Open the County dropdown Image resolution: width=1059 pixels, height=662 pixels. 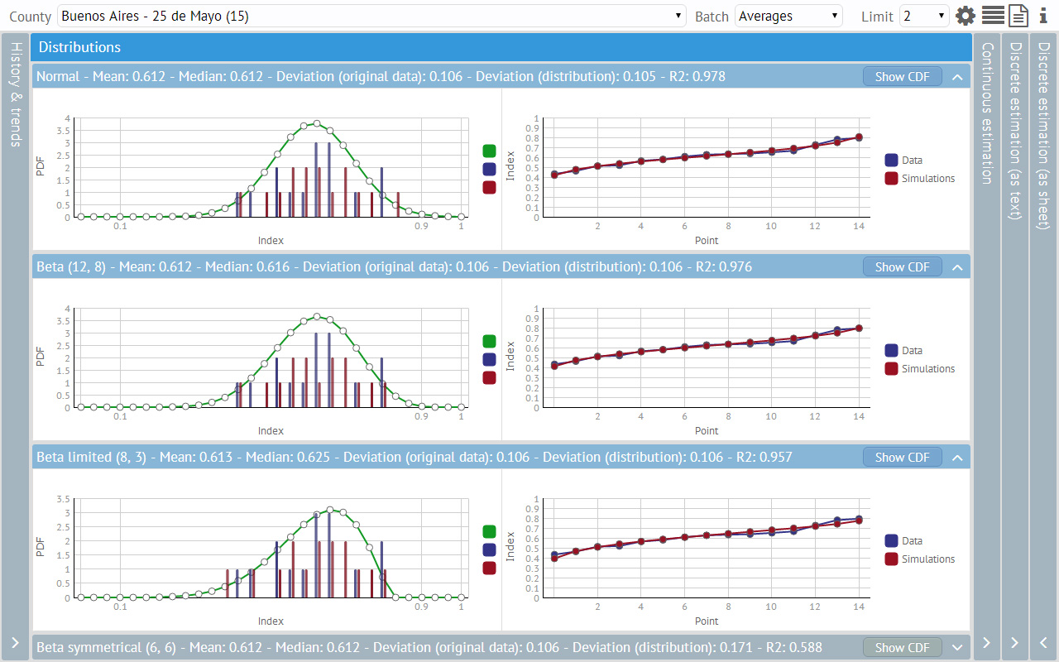tap(371, 16)
